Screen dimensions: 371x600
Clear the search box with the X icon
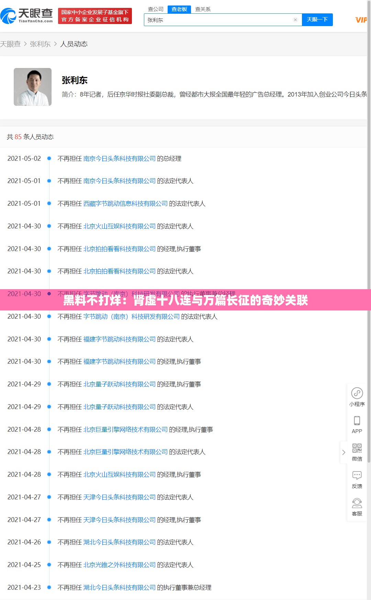click(x=295, y=20)
